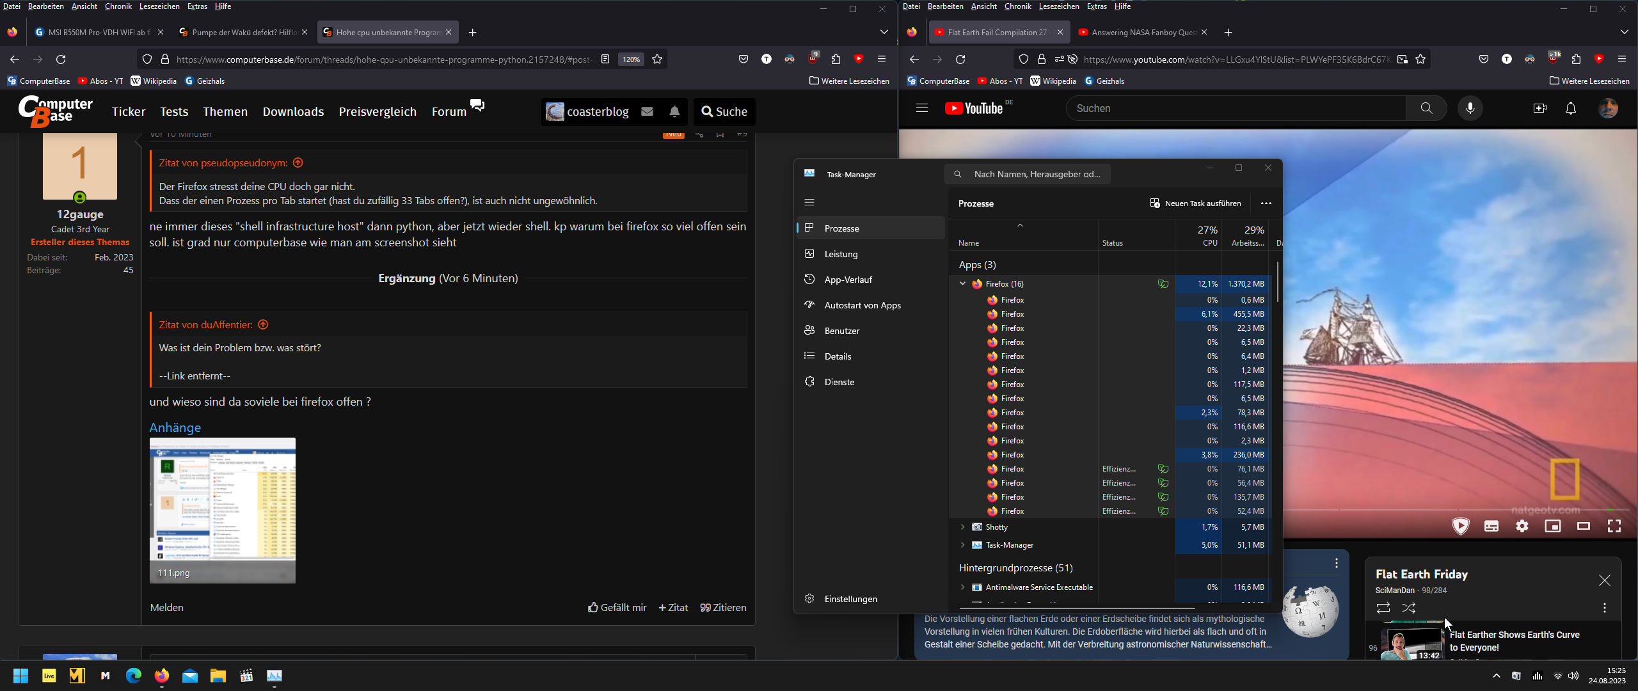The image size is (1638, 691).
Task: Enable YouTube subtitles button
Action: [1491, 526]
